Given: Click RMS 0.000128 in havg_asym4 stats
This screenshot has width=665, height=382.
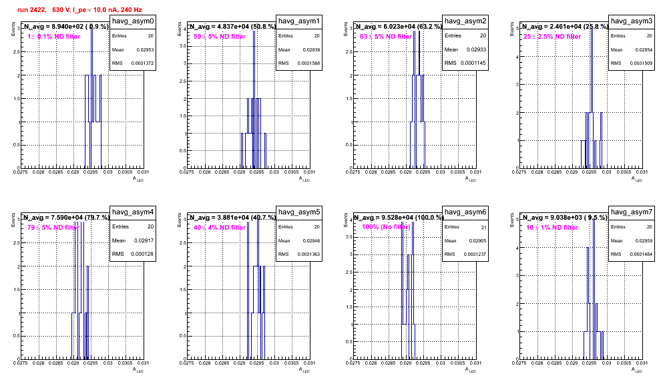Looking at the screenshot, I should (x=133, y=254).
